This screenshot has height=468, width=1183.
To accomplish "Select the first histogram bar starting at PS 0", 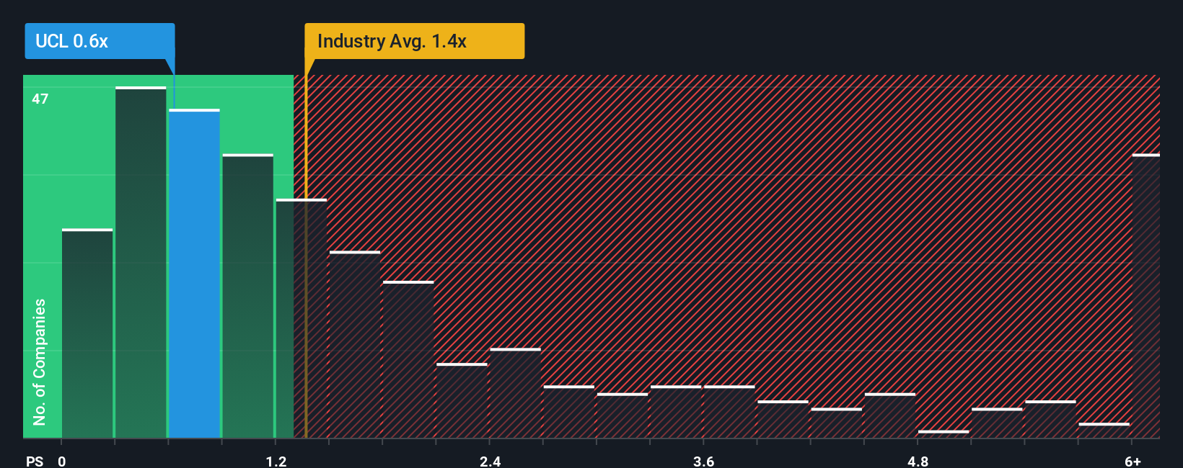I will click(87, 333).
